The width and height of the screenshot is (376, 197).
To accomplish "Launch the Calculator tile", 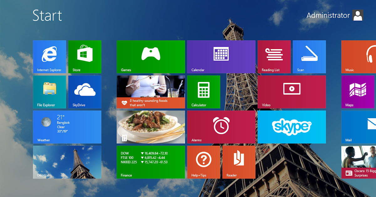I will [204, 92].
